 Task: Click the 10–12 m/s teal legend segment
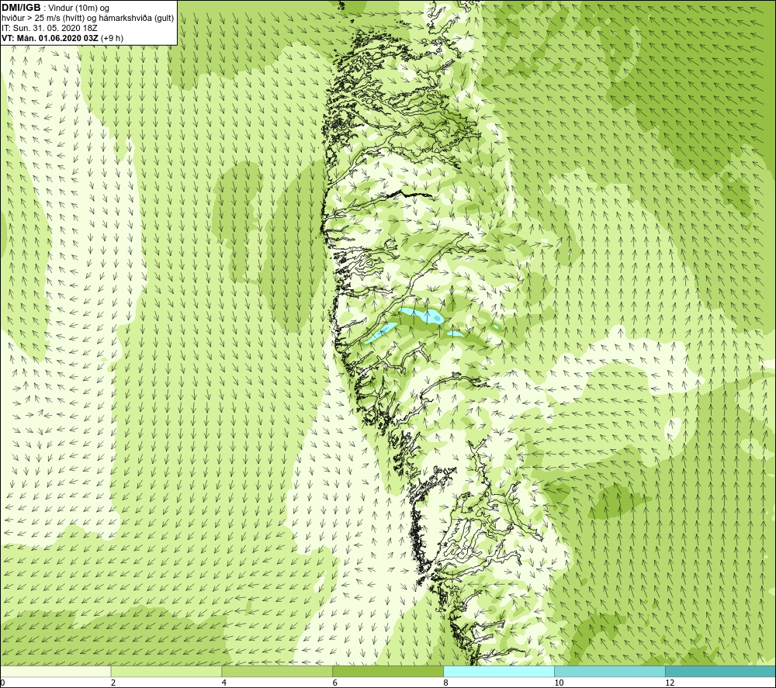point(610,671)
